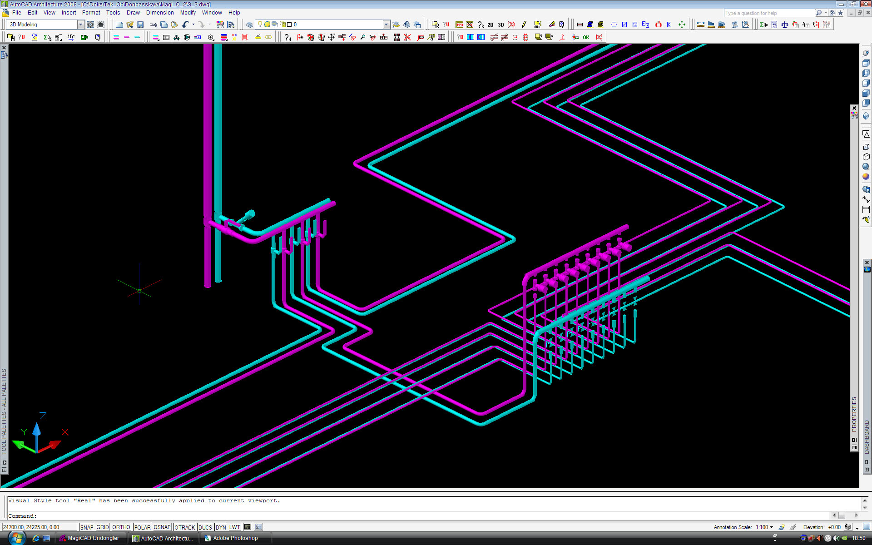Image resolution: width=872 pixels, height=545 pixels.
Task: Click the Cut scissors icon
Action: click(154, 25)
